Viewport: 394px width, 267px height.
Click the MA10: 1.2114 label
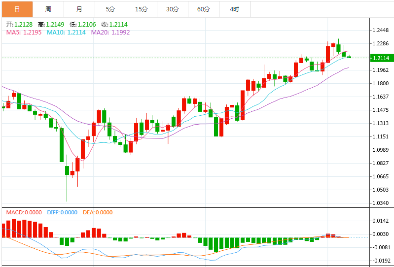tap(67, 33)
